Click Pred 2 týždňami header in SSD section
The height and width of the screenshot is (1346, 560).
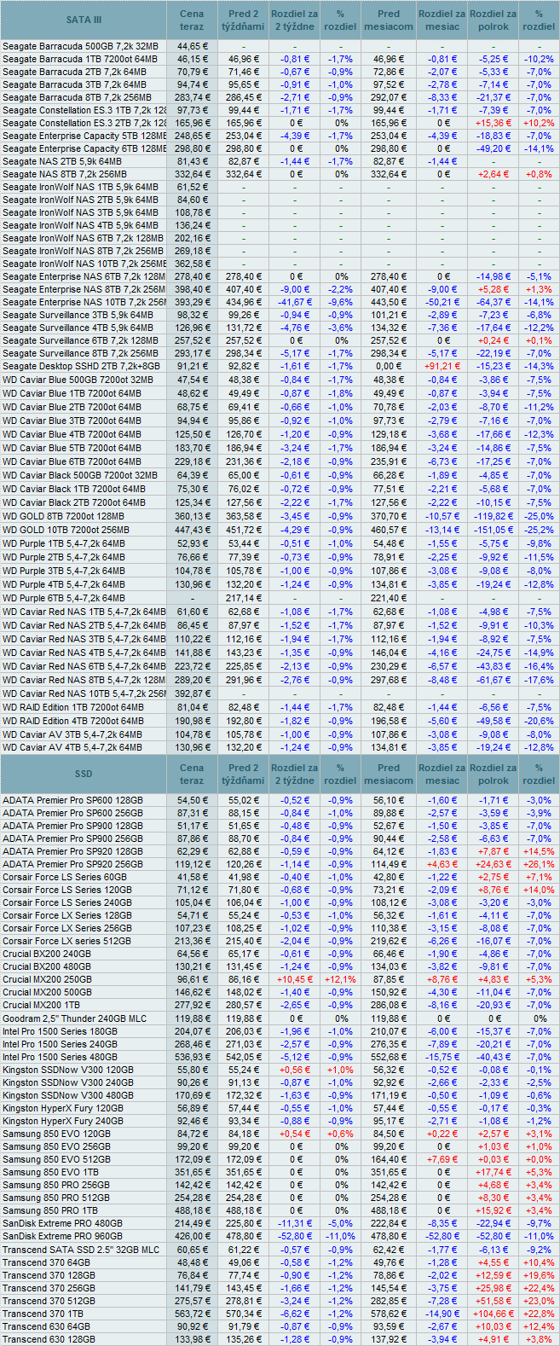[x=244, y=774]
